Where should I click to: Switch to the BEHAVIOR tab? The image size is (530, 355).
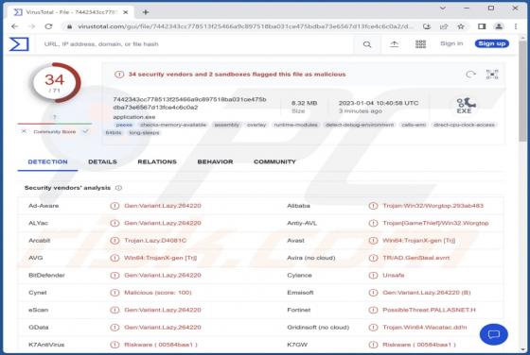(x=216, y=161)
